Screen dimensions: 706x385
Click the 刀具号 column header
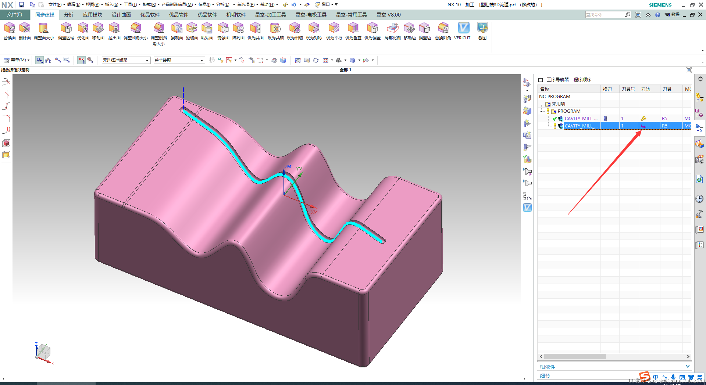[x=628, y=89]
